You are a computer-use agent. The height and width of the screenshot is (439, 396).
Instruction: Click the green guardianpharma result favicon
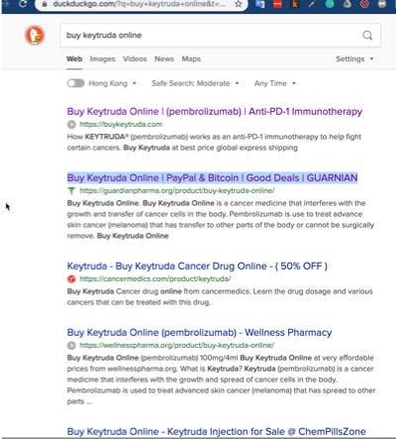coord(71,190)
